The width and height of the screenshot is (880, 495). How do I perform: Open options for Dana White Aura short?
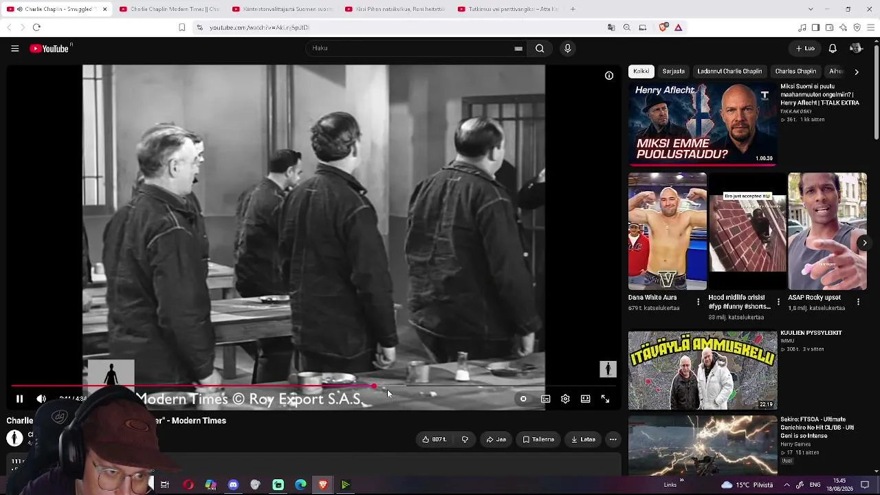pyautogui.click(x=698, y=302)
